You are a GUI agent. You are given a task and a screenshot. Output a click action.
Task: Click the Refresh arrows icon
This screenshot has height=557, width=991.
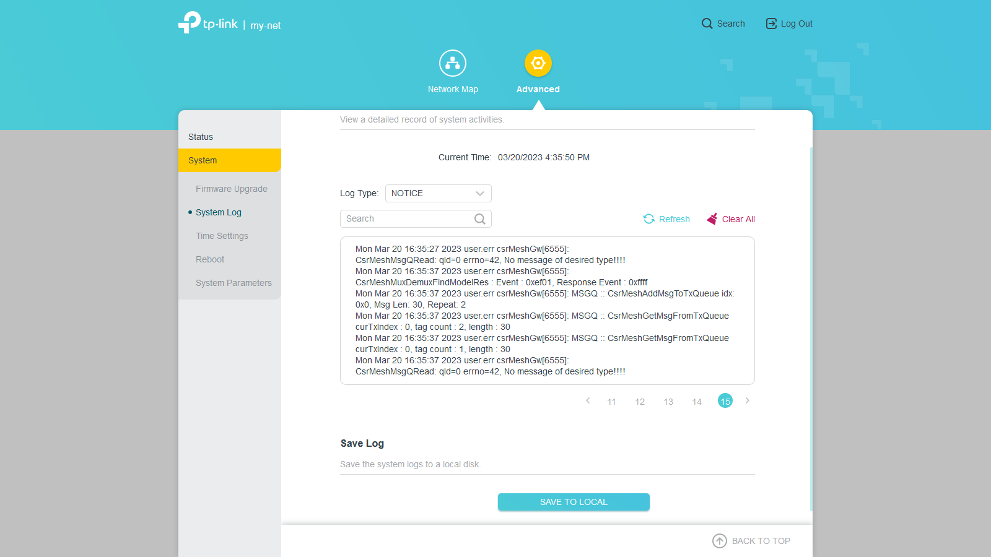[x=648, y=219]
